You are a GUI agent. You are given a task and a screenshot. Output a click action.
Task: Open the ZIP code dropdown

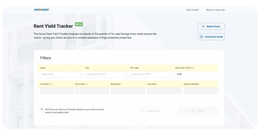click(x=151, y=74)
